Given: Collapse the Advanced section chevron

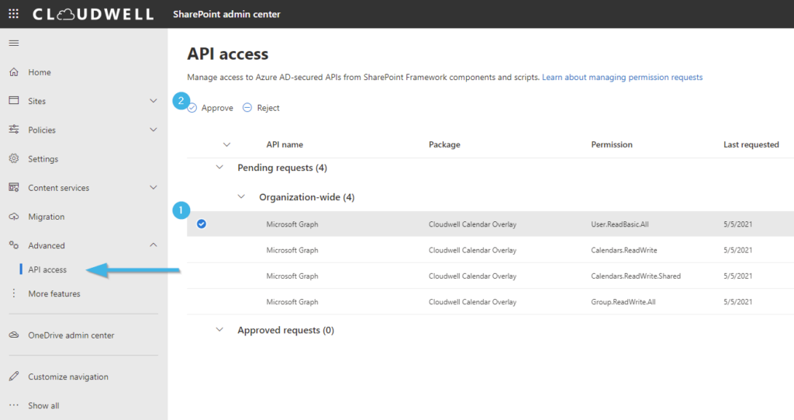Looking at the screenshot, I should (x=154, y=245).
